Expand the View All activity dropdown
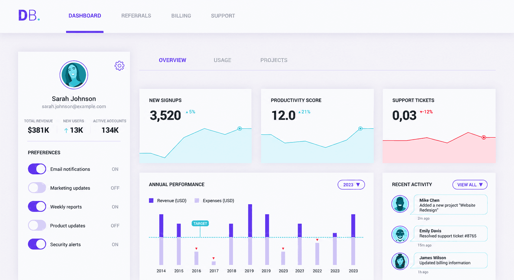This screenshot has width=514, height=280. point(470,185)
